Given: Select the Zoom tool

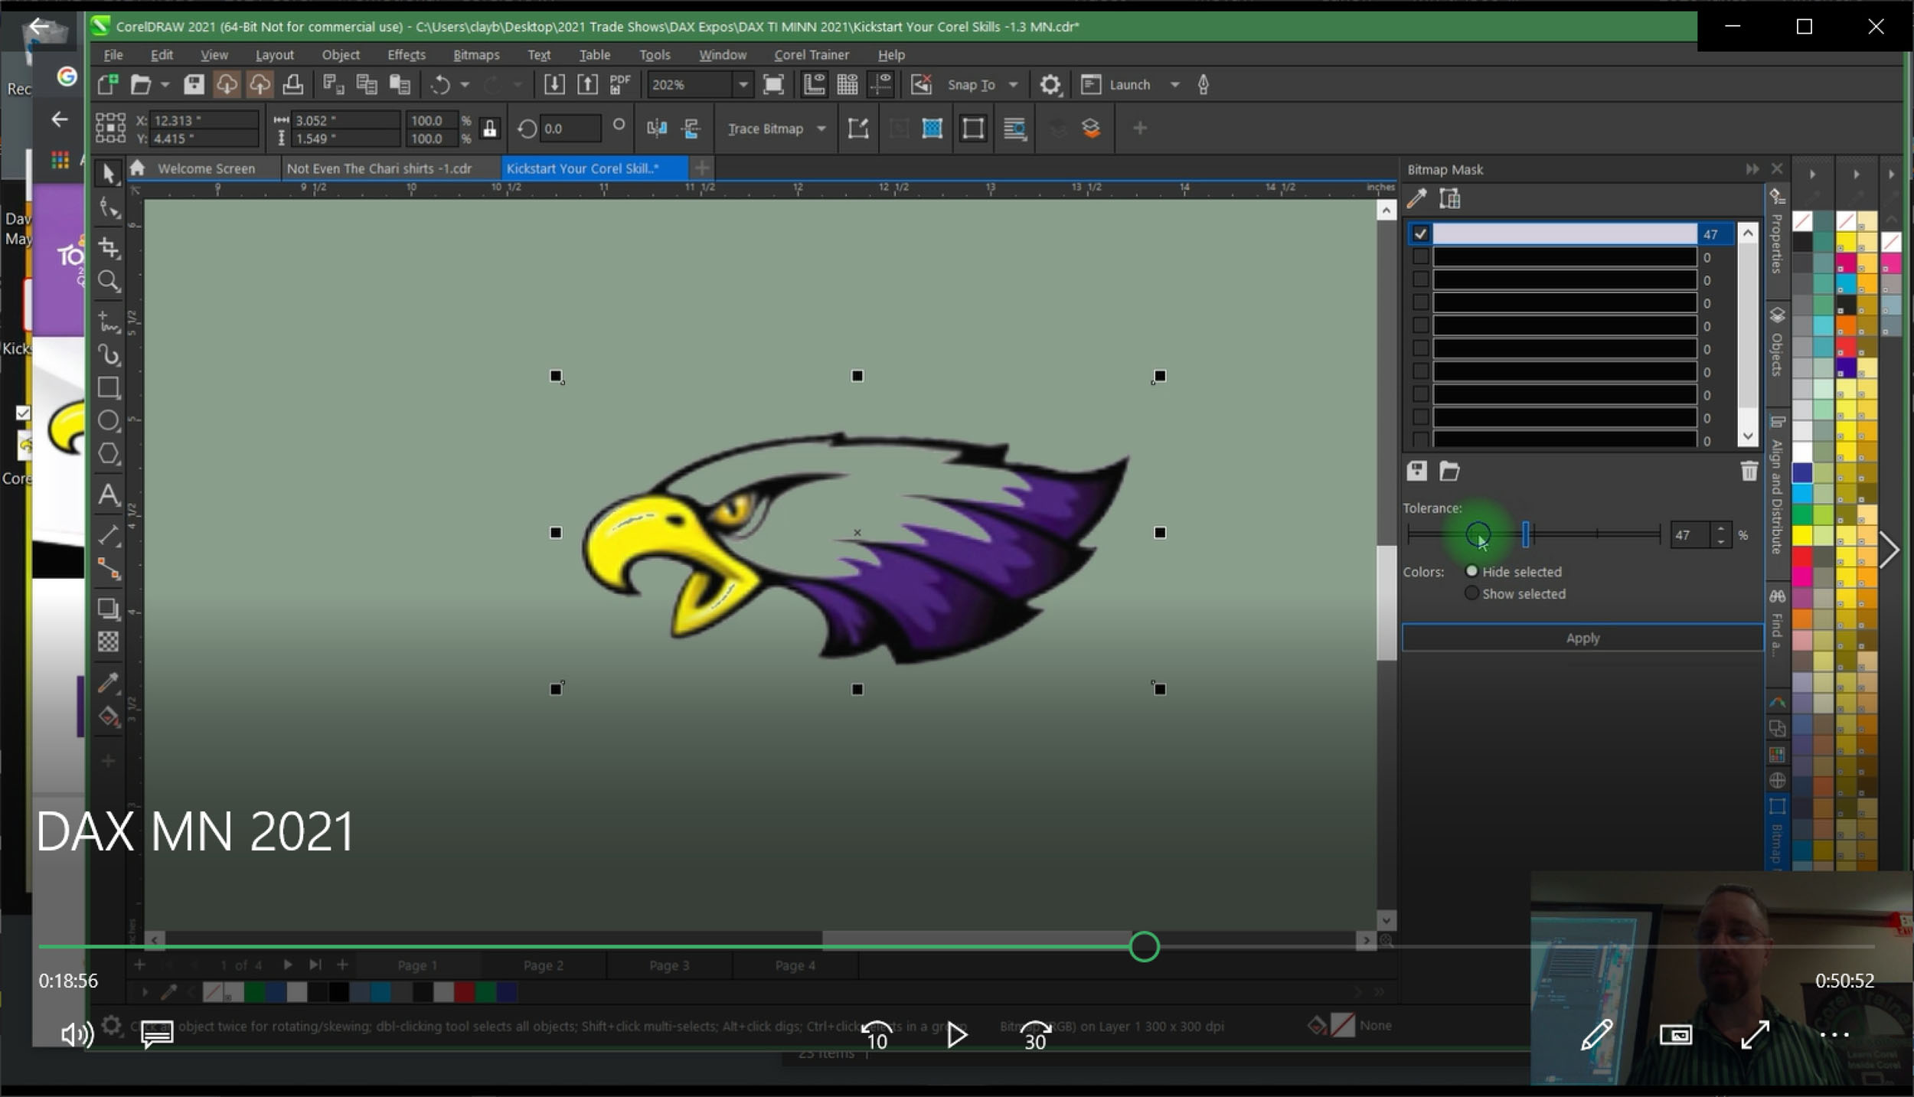Looking at the screenshot, I should (x=109, y=281).
